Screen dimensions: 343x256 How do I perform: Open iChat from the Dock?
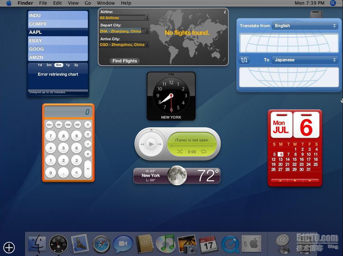click(x=123, y=244)
